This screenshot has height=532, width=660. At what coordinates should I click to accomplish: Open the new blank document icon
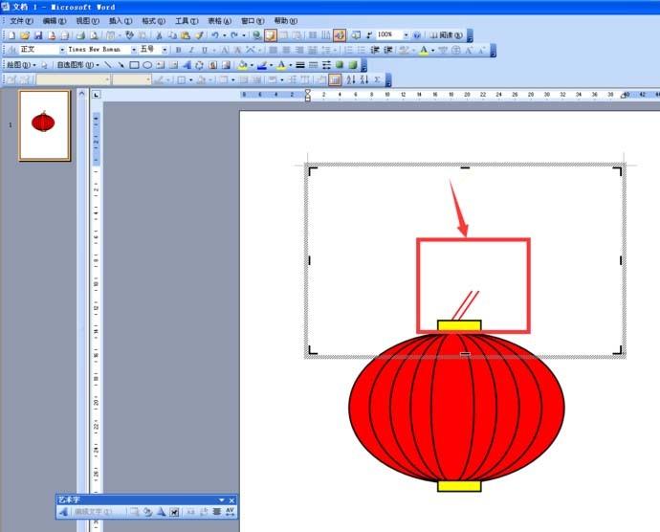pos(11,34)
